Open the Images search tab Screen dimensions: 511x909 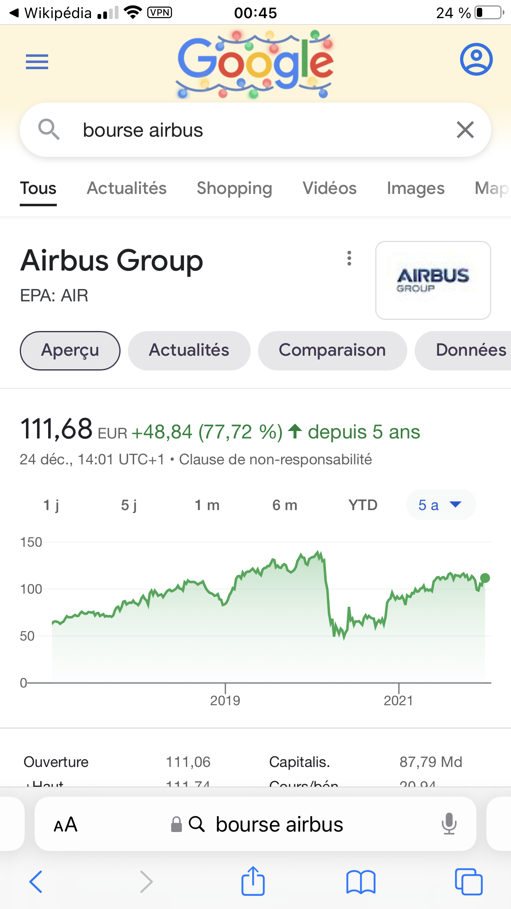(x=416, y=188)
